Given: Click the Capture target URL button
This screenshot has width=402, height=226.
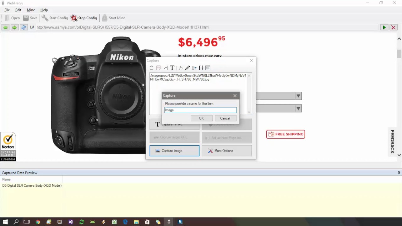Looking at the screenshot, I should 174,137.
